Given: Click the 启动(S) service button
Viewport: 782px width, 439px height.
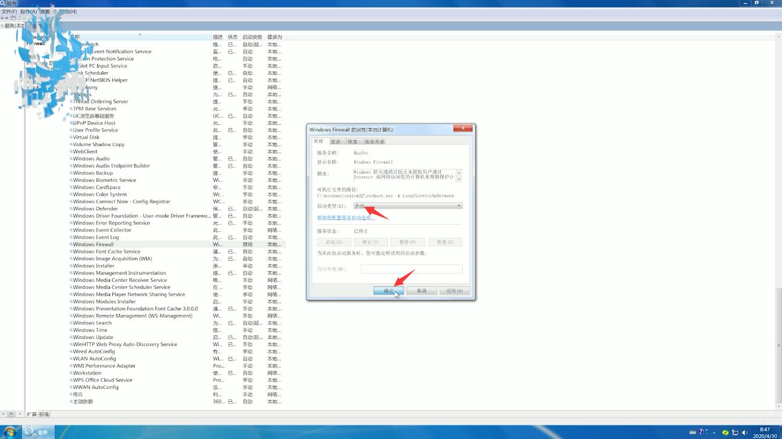Looking at the screenshot, I should coord(334,242).
